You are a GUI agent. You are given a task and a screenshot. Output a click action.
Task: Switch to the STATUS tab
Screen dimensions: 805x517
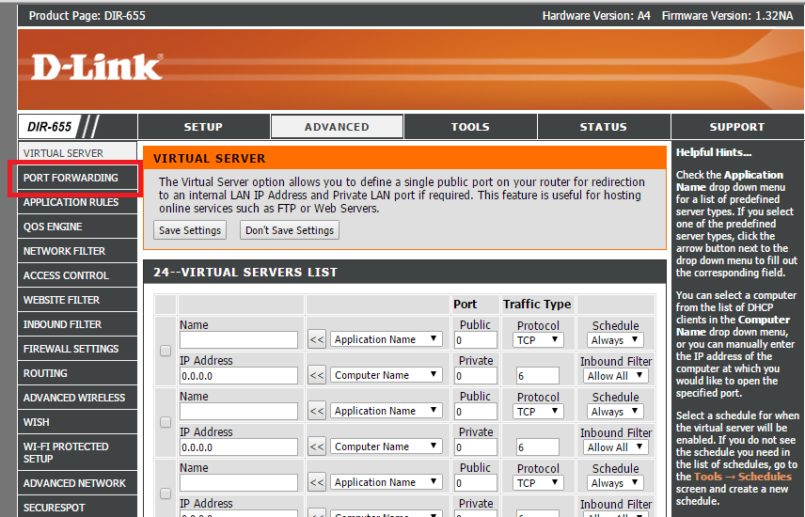pyautogui.click(x=604, y=127)
